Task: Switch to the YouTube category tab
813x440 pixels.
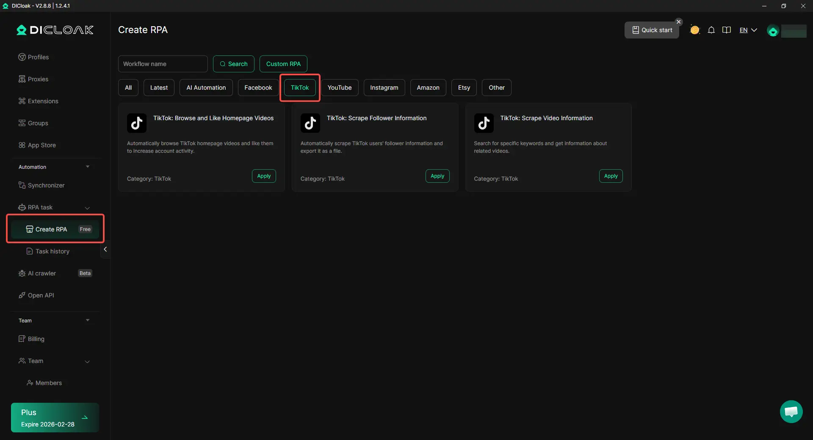Action: (x=339, y=88)
